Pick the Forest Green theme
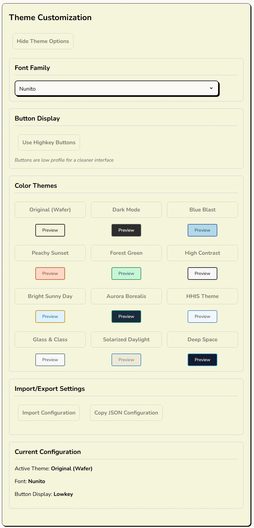254x528 pixels. point(126,253)
